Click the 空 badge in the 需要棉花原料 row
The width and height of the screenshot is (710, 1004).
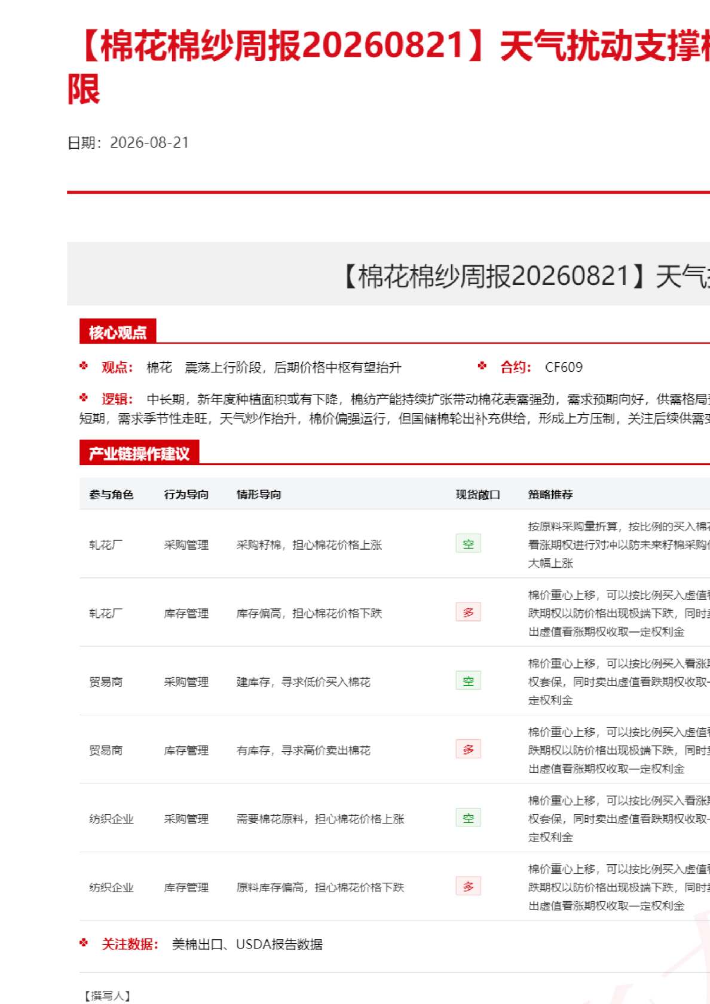(x=468, y=818)
